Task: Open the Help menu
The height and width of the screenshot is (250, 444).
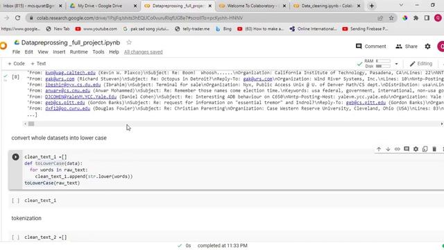Action: [x=114, y=52]
